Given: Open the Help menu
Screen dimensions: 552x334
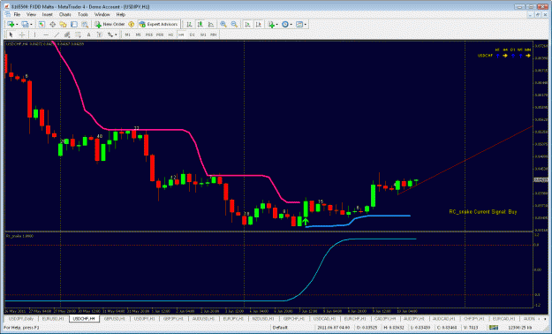Looking at the screenshot, I should 121,14.
